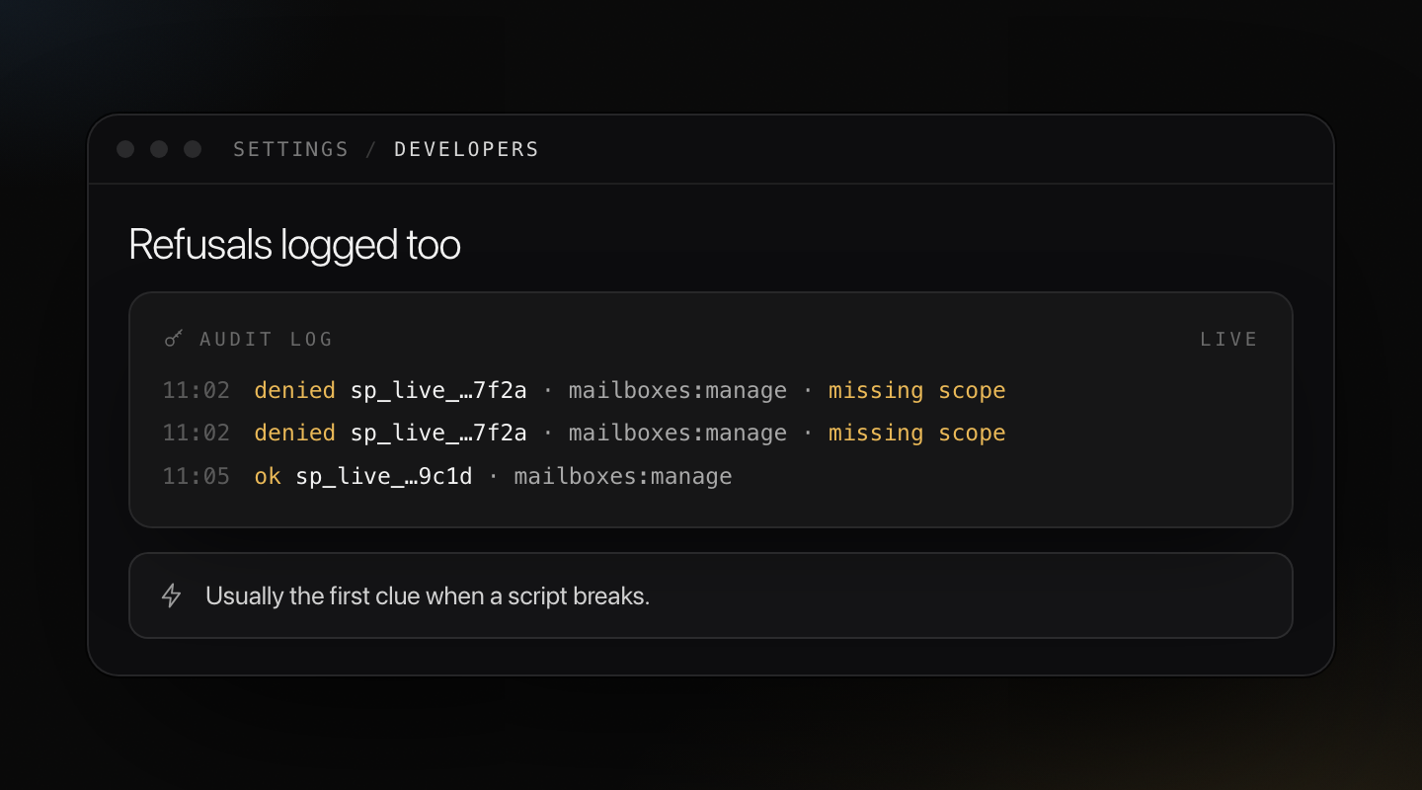Screen dimensions: 1422x790
Task: Click the sp_live_…9c1d key name
Action: tap(384, 476)
